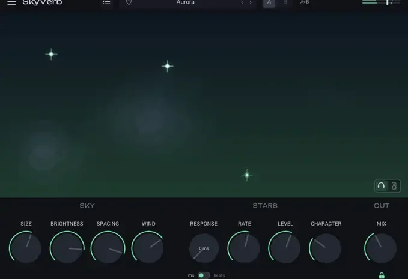Click the STARS section heading

point(265,206)
